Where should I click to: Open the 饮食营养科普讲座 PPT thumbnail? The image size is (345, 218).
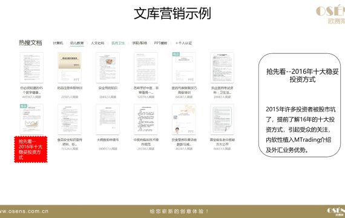184,119
